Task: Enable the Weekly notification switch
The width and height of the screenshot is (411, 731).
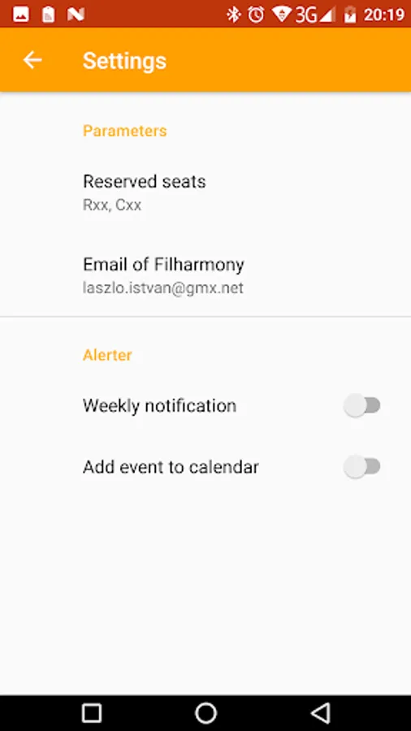Action: pos(362,405)
